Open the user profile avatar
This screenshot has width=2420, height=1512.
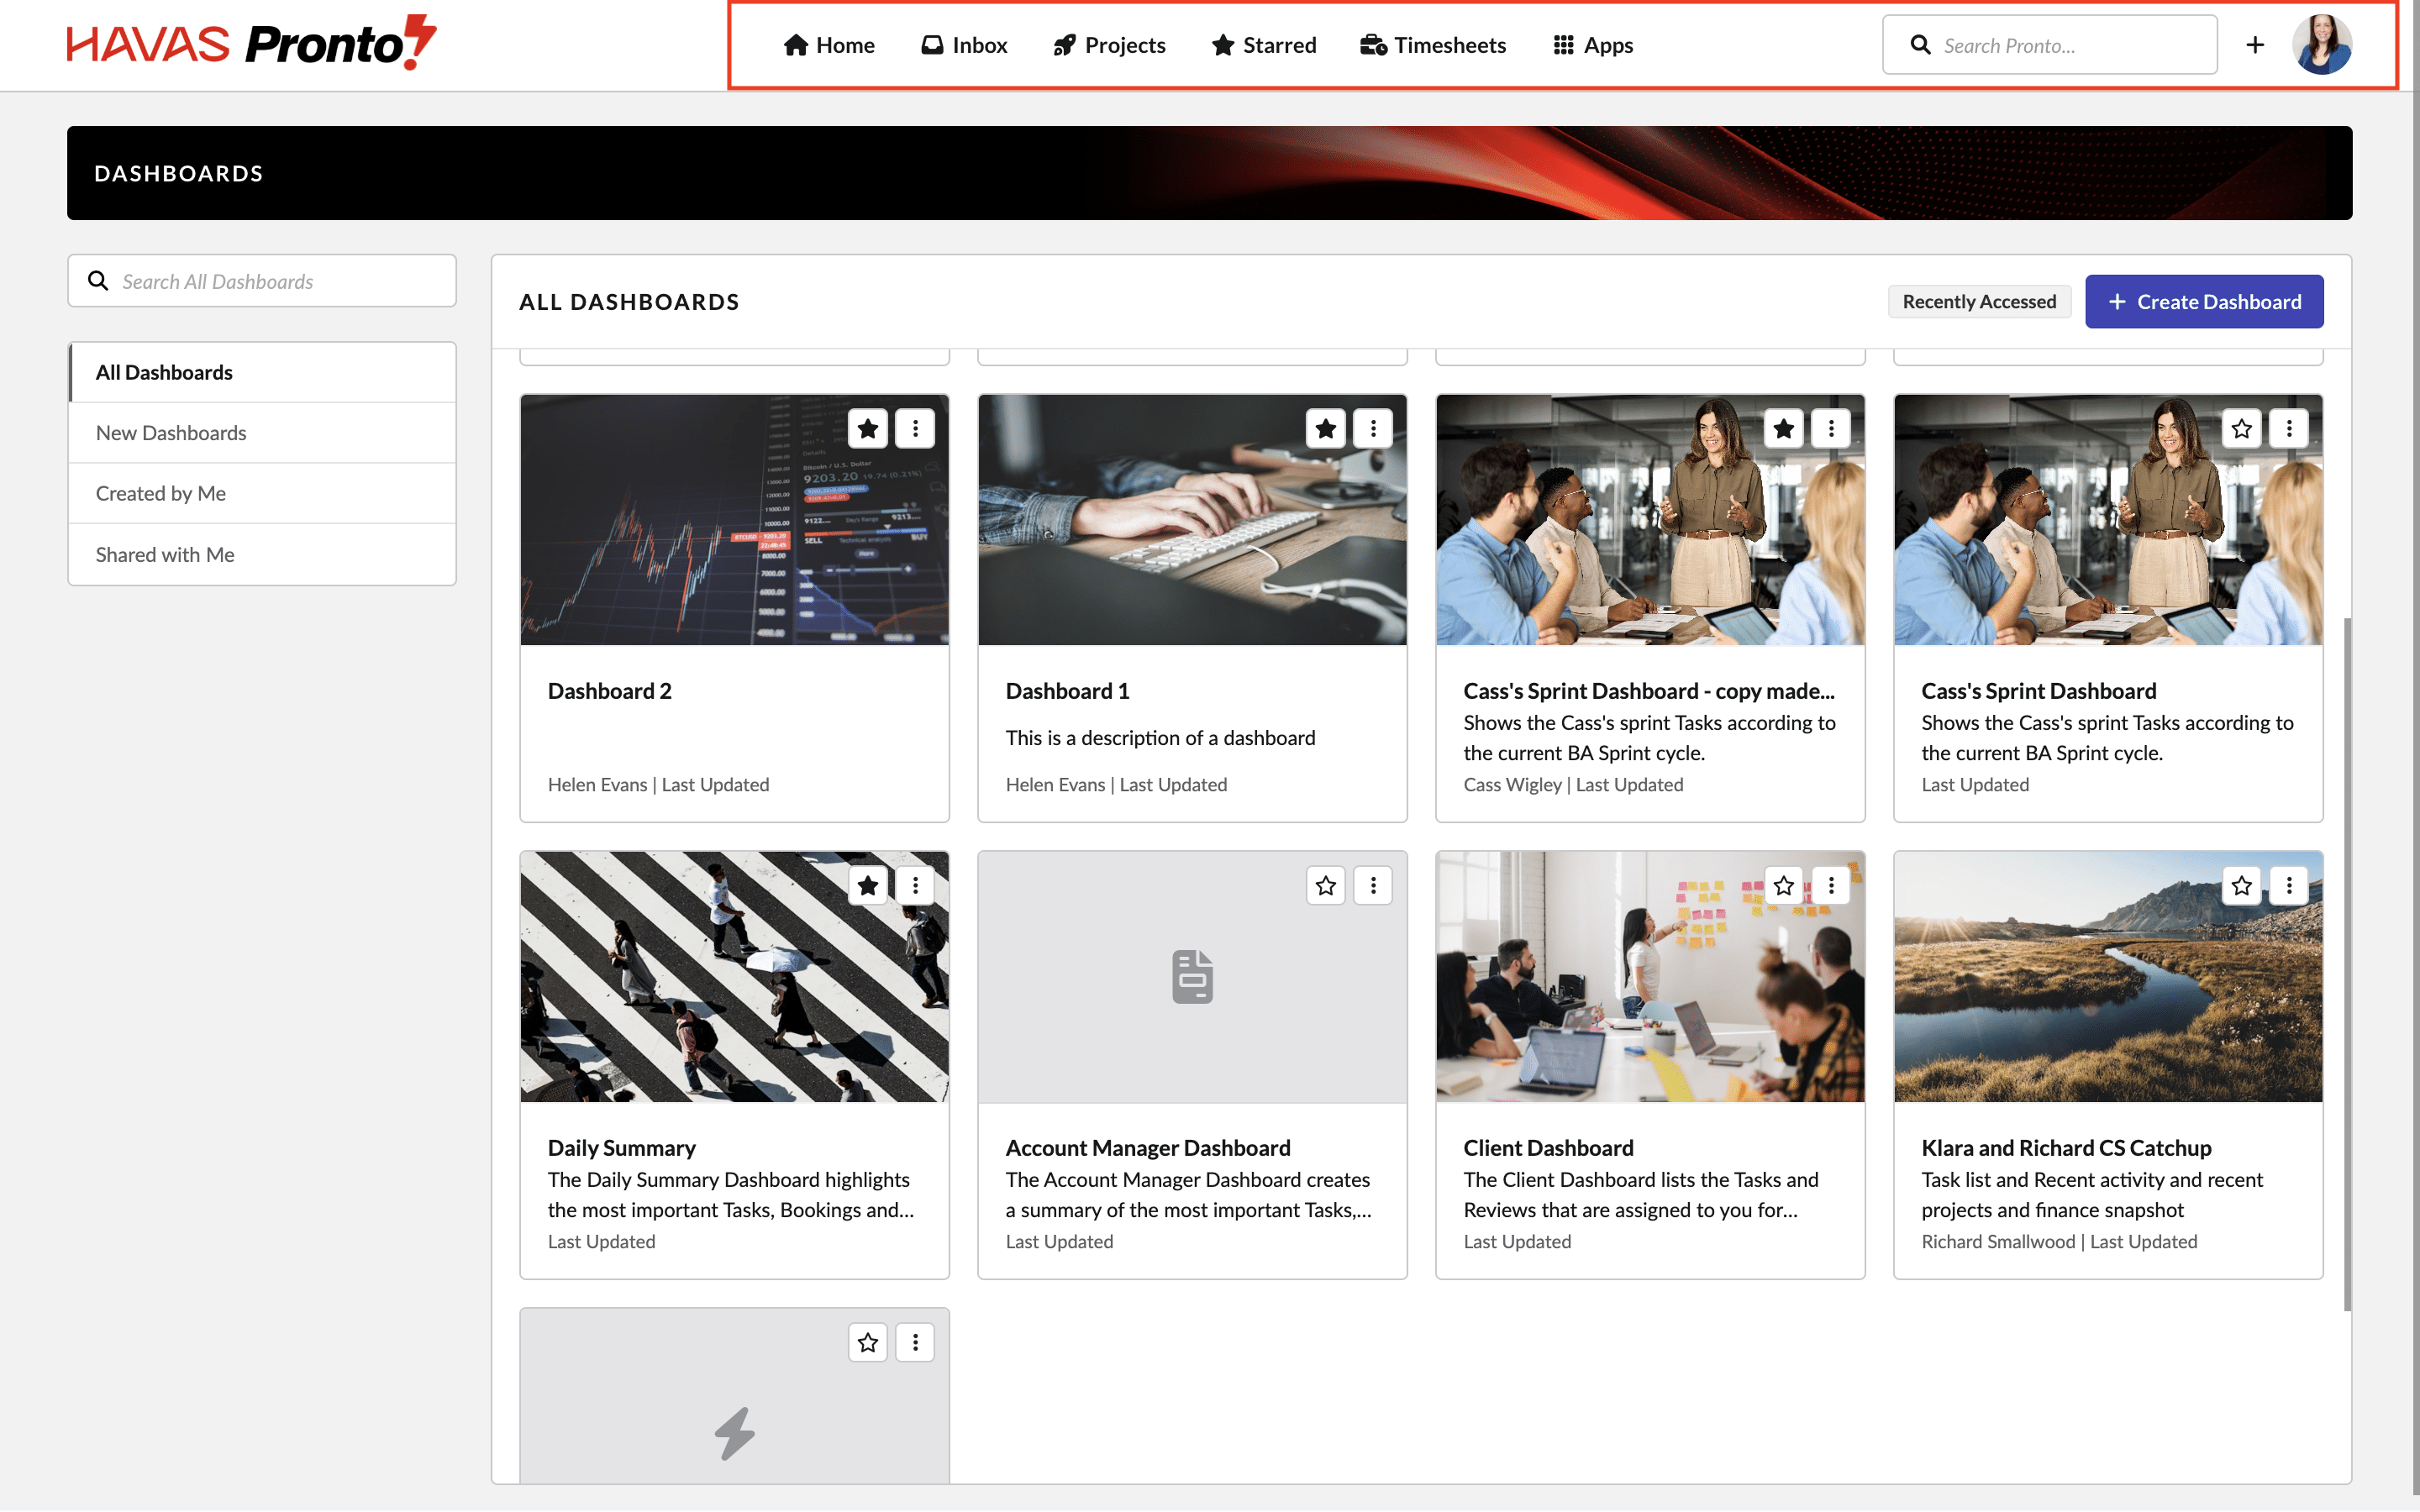(2321, 45)
